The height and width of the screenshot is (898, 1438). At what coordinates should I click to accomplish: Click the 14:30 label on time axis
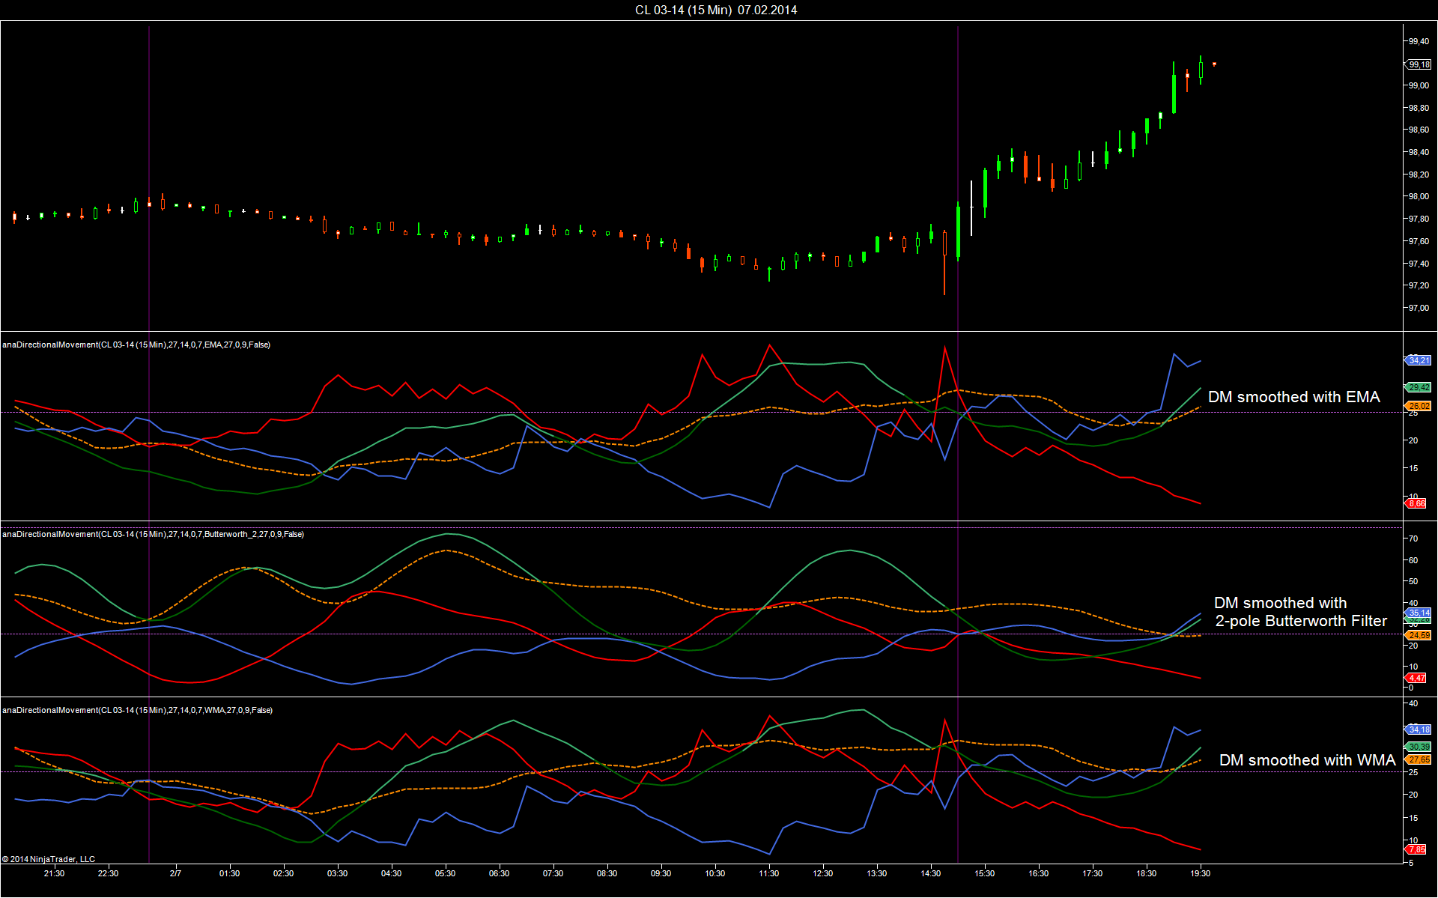coord(930,873)
